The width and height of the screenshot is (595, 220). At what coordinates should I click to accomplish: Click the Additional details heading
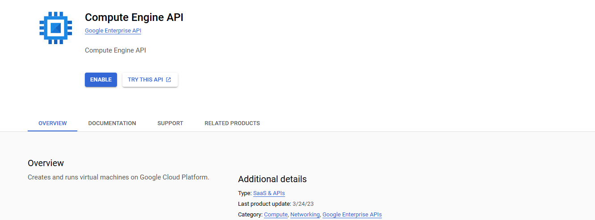point(272,179)
